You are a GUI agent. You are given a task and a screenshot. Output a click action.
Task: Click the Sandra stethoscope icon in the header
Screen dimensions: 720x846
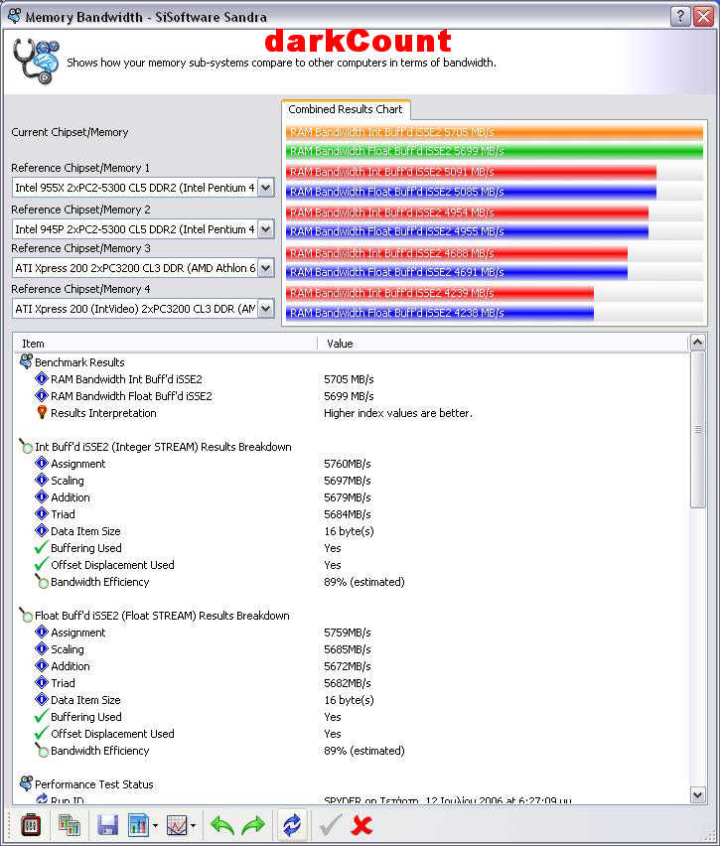click(36, 61)
